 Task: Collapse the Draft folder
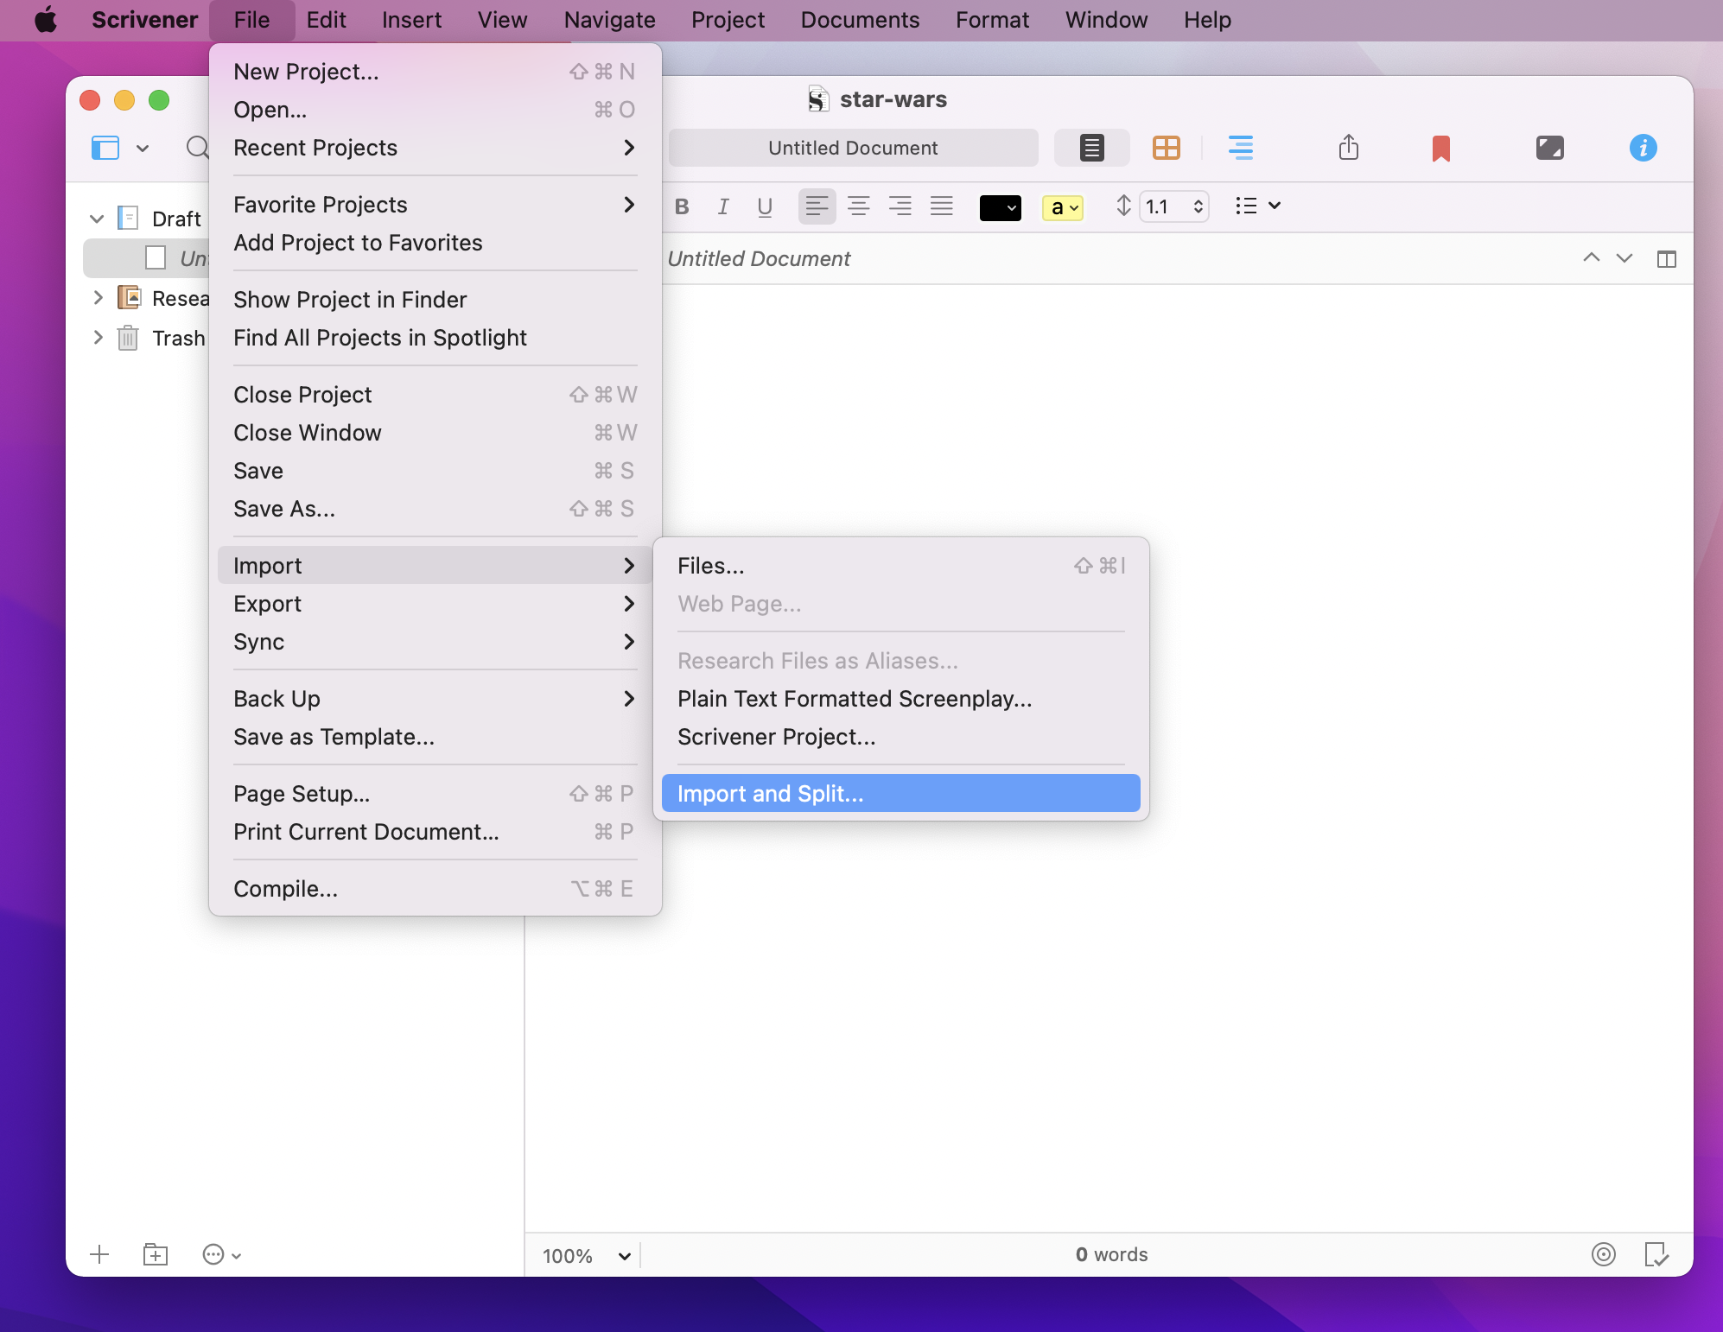[x=97, y=219]
